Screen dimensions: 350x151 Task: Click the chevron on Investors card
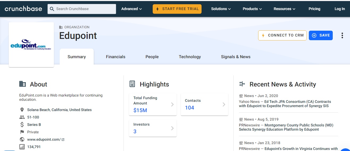(x=172, y=128)
